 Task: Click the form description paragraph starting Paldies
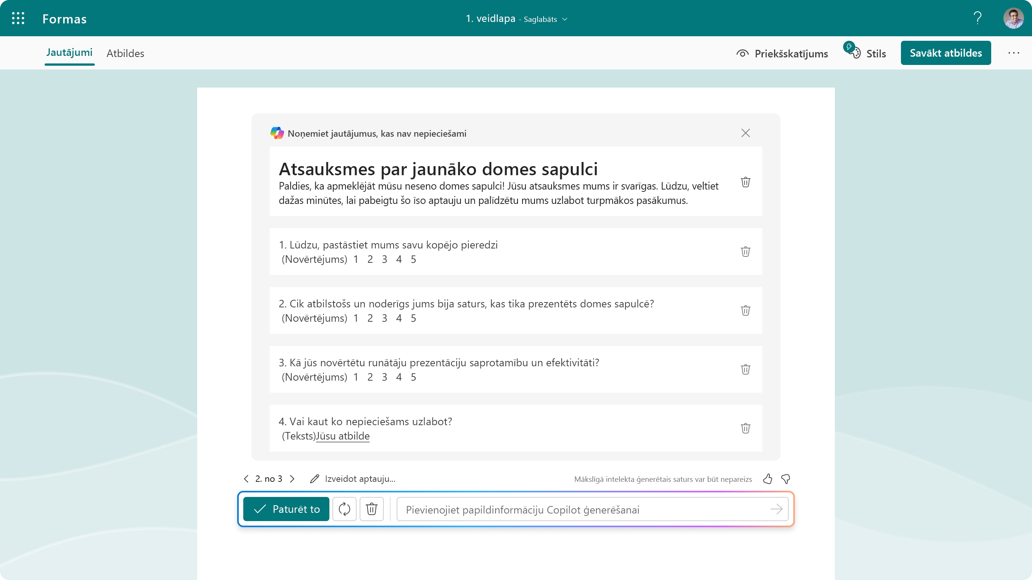(x=499, y=193)
